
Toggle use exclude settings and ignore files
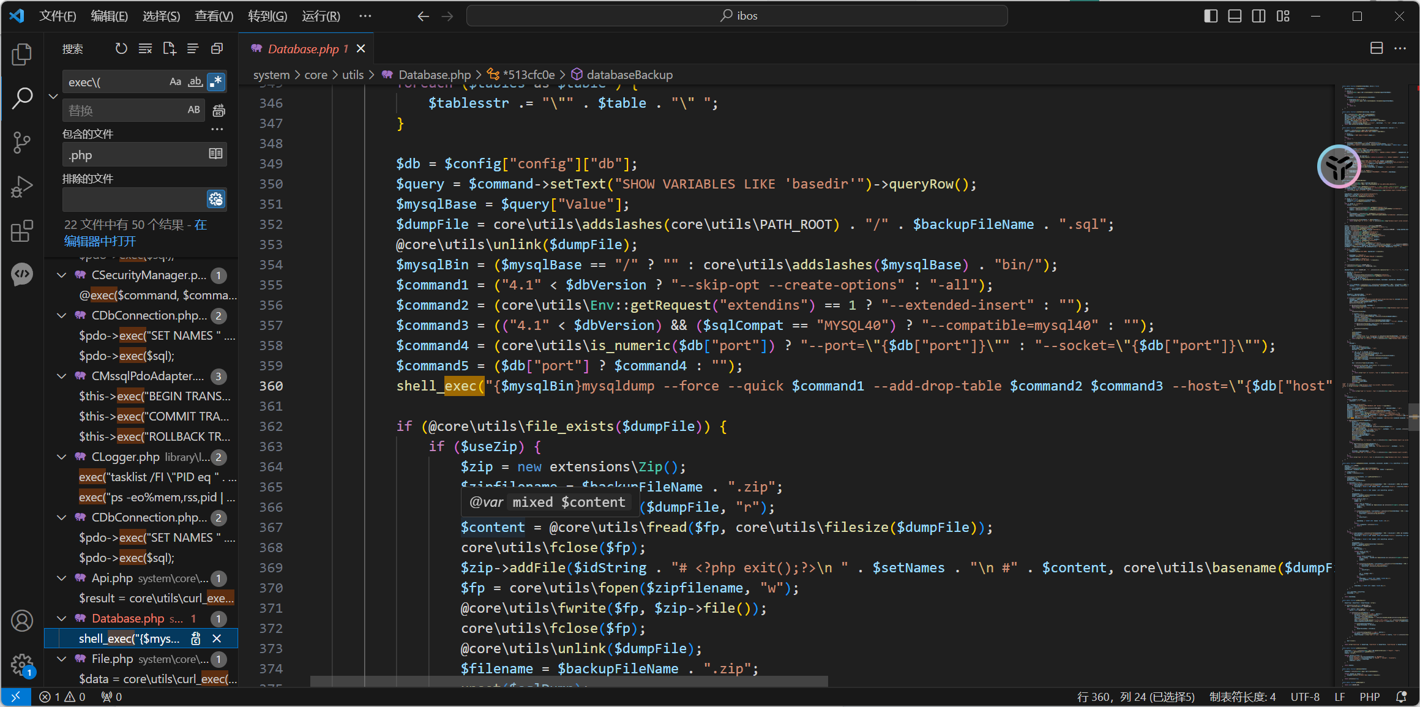pos(215,199)
